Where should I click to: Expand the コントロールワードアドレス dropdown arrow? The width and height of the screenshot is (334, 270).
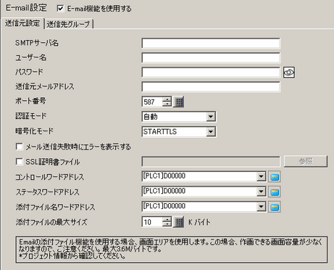[x=261, y=176]
